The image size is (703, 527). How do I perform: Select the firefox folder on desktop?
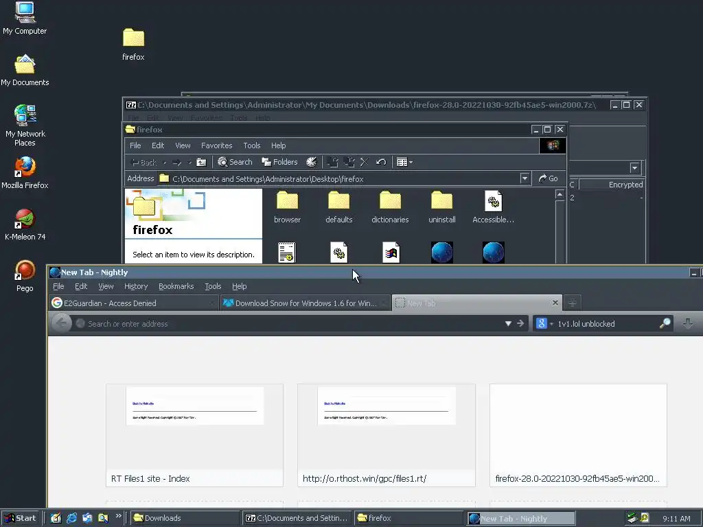(133, 45)
